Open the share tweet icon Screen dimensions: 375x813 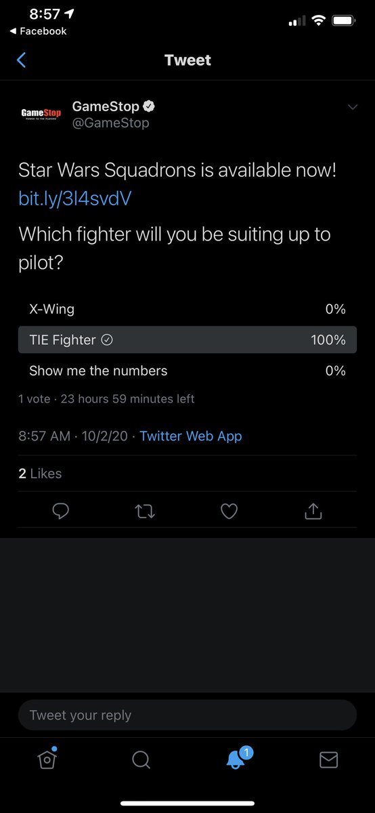pyautogui.click(x=313, y=511)
